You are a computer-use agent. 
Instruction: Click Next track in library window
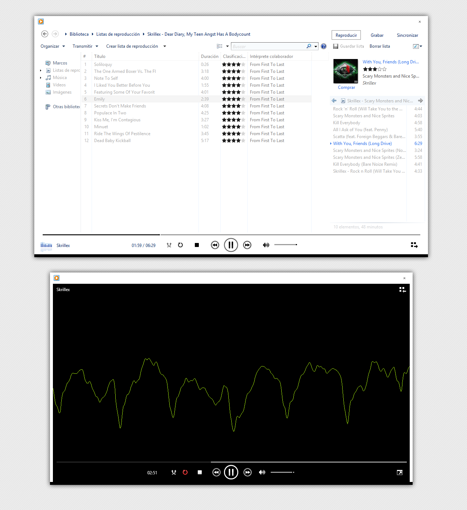tap(247, 245)
